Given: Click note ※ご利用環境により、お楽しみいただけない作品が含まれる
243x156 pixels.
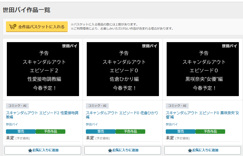Looking at the screenshot, I should click(122, 28).
